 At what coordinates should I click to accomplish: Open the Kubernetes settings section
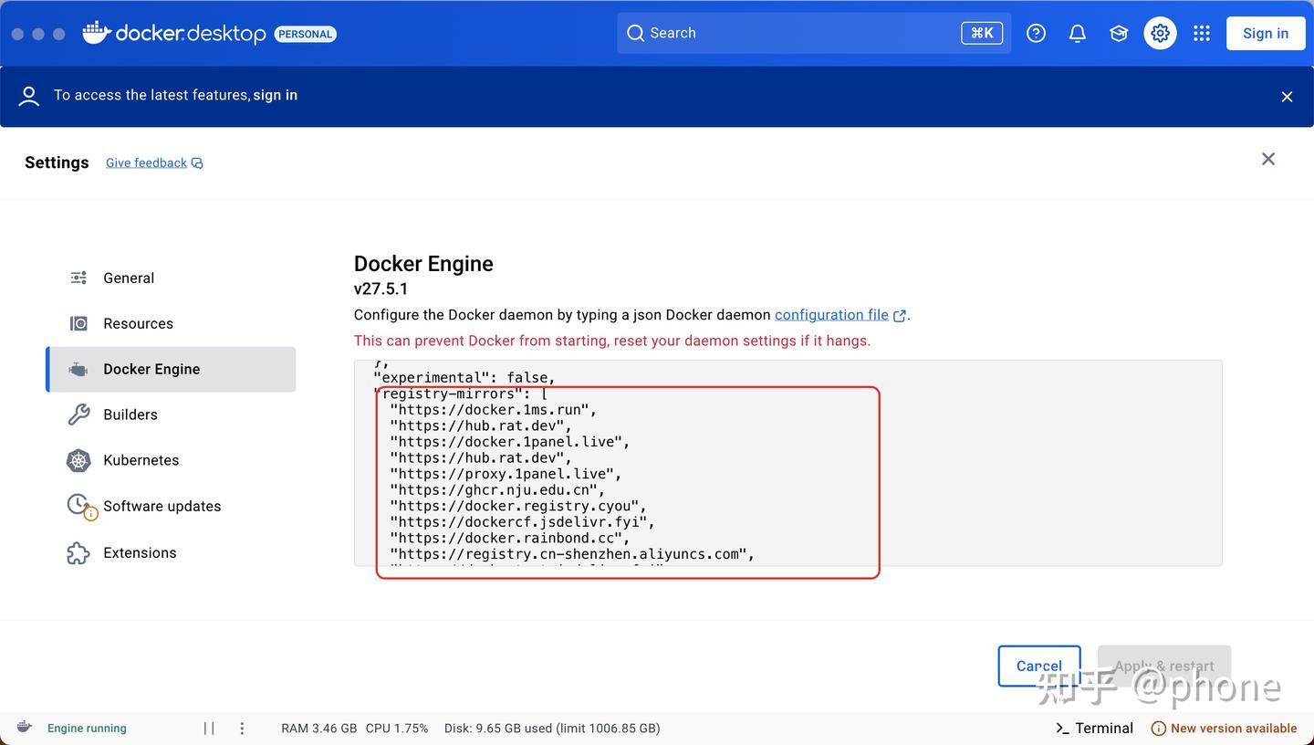(141, 460)
